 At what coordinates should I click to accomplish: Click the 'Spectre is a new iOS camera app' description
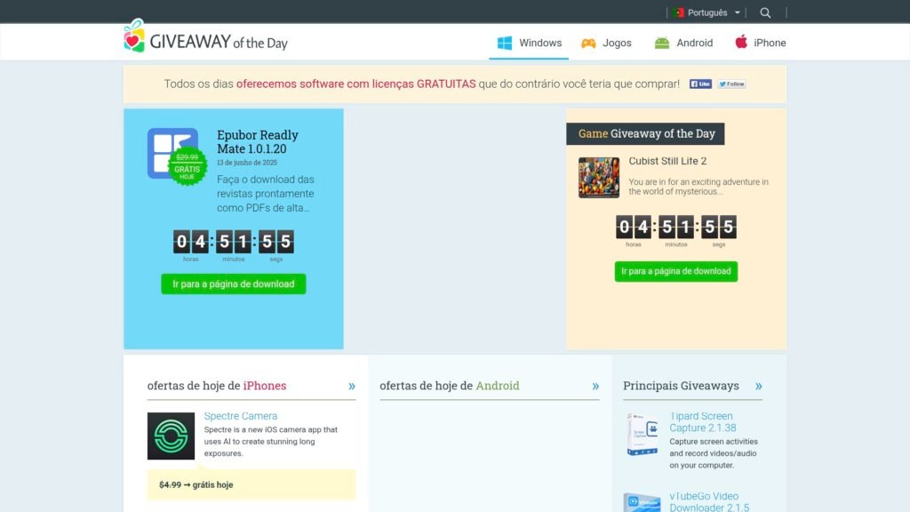270,441
